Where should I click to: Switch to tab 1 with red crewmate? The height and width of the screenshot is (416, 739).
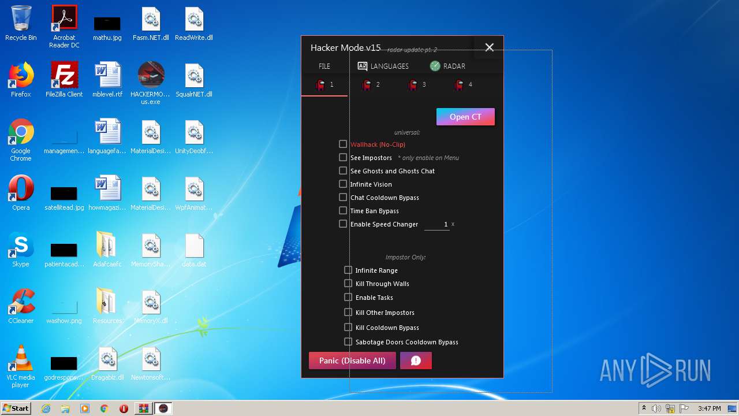324,85
